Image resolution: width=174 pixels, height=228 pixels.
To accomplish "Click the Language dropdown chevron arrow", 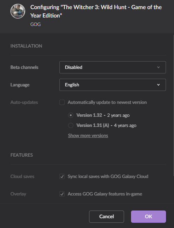I will tap(158, 85).
